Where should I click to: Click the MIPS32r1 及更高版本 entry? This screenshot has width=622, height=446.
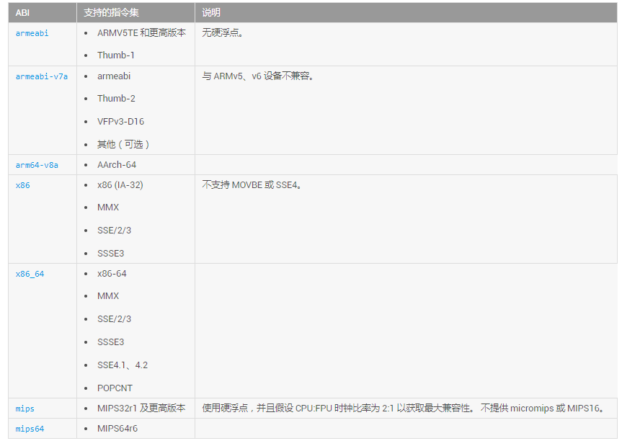pyautogui.click(x=141, y=408)
